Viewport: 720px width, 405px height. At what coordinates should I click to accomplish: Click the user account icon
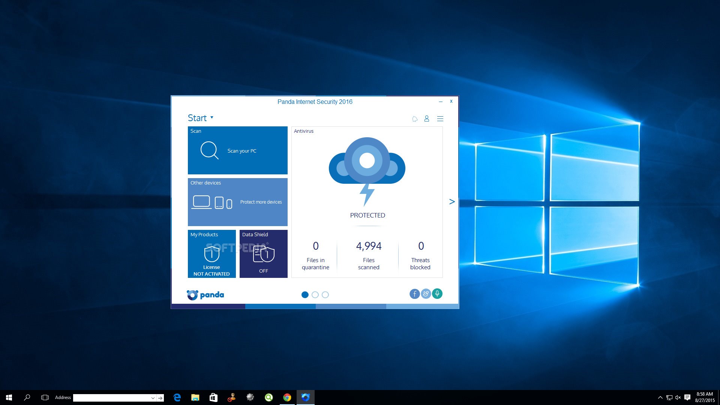427,118
